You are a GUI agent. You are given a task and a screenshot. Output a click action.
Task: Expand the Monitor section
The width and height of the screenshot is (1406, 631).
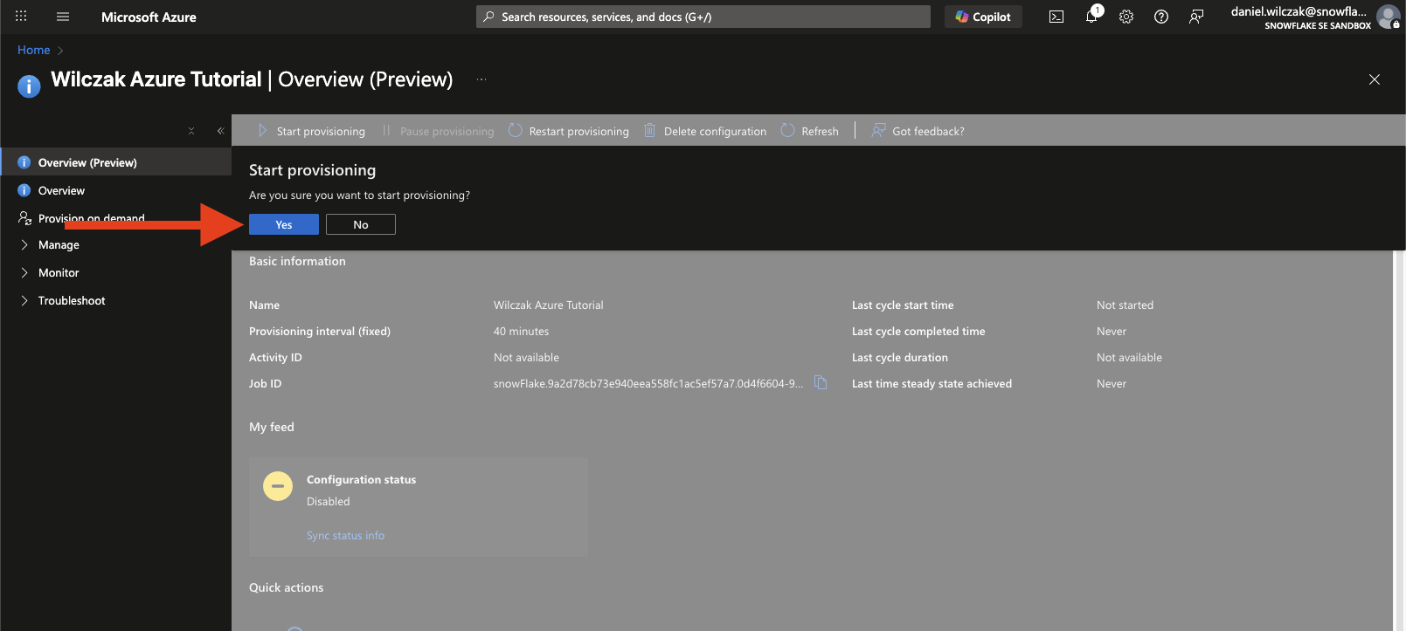point(59,273)
